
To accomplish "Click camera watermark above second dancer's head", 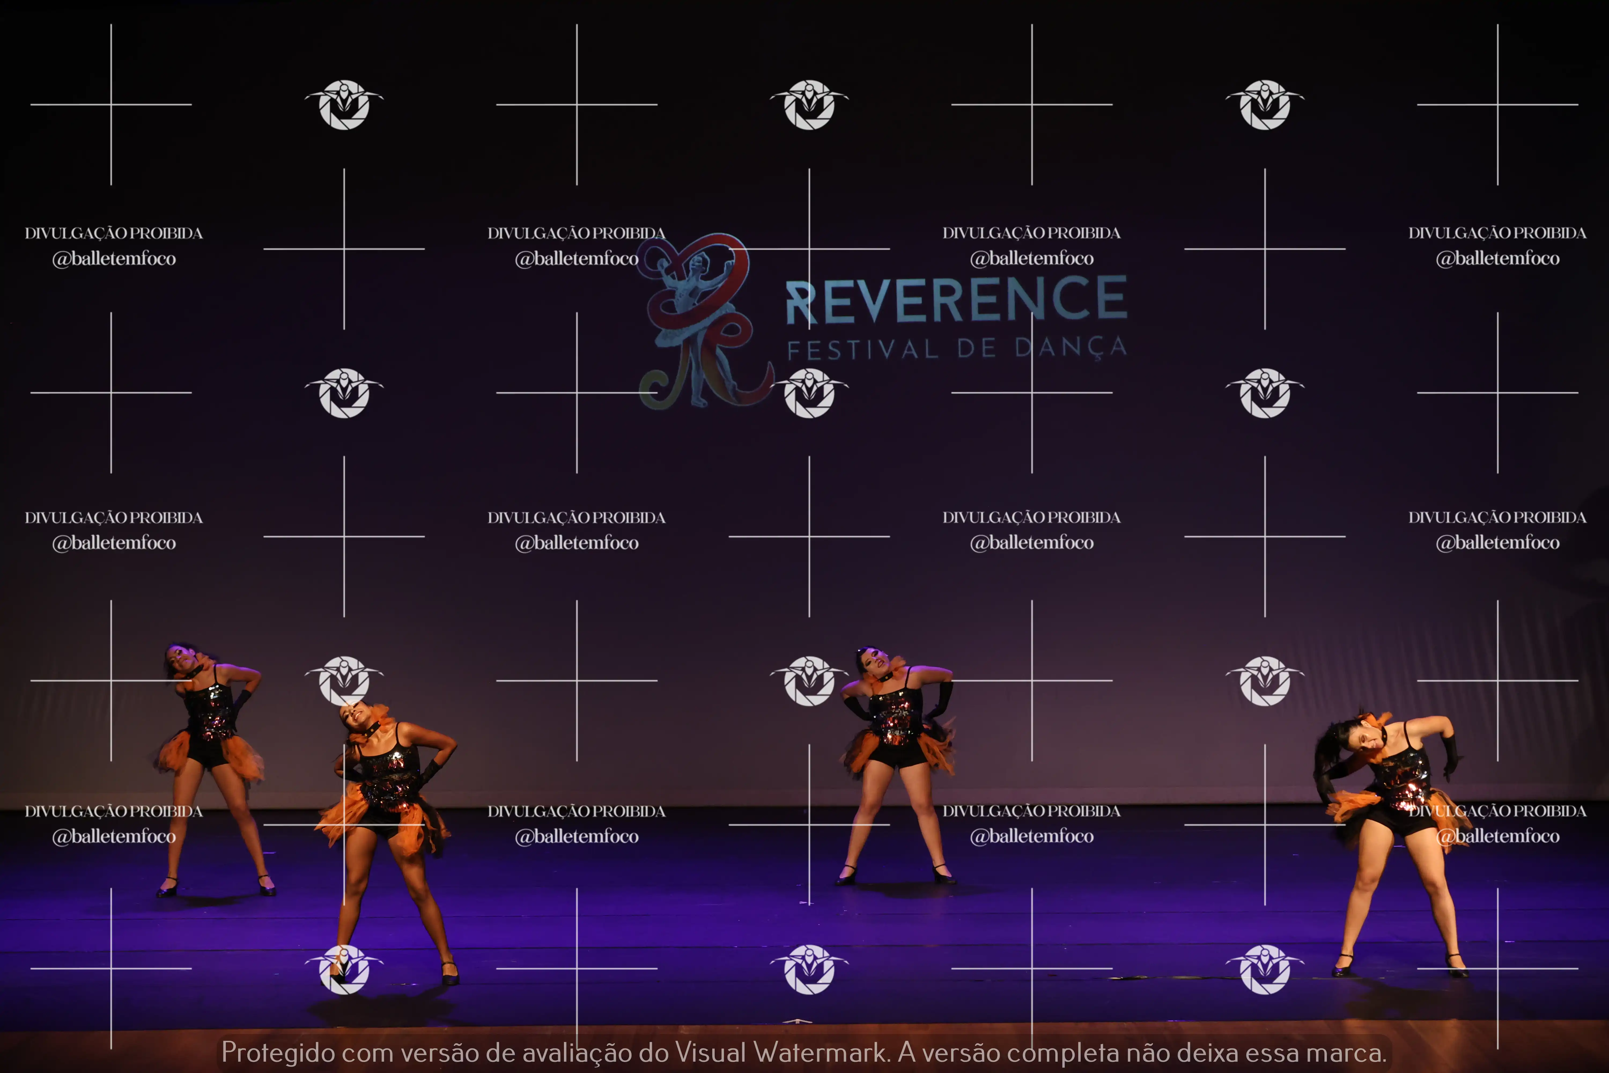I will (x=344, y=680).
